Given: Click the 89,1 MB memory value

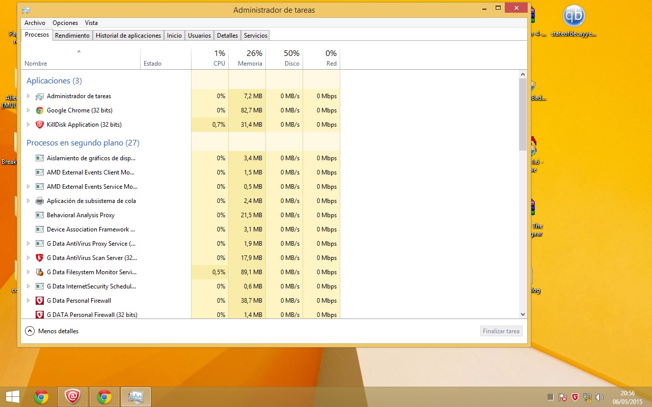Looking at the screenshot, I should tap(252, 272).
